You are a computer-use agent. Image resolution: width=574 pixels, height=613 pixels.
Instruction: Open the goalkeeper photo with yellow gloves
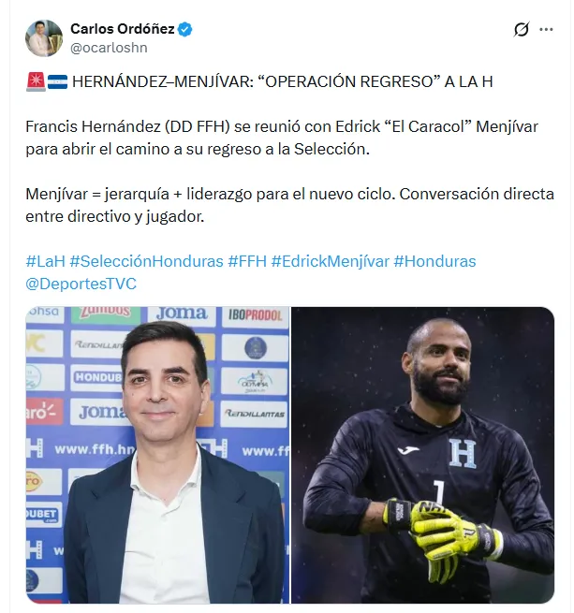(x=422, y=455)
